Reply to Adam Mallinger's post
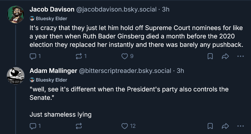 [x=33, y=126]
